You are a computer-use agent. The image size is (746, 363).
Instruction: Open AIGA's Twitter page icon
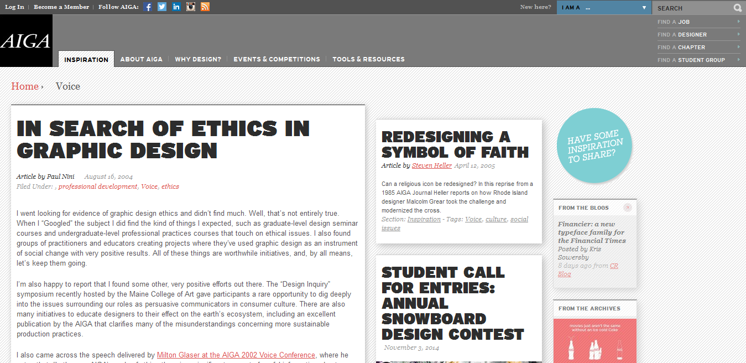click(x=162, y=7)
